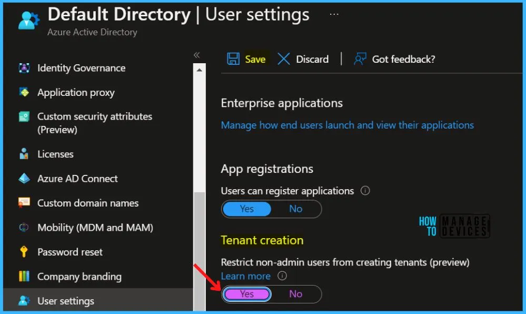Open Identity Governance menu item
Viewport: 526px width, 314px height.
point(81,68)
